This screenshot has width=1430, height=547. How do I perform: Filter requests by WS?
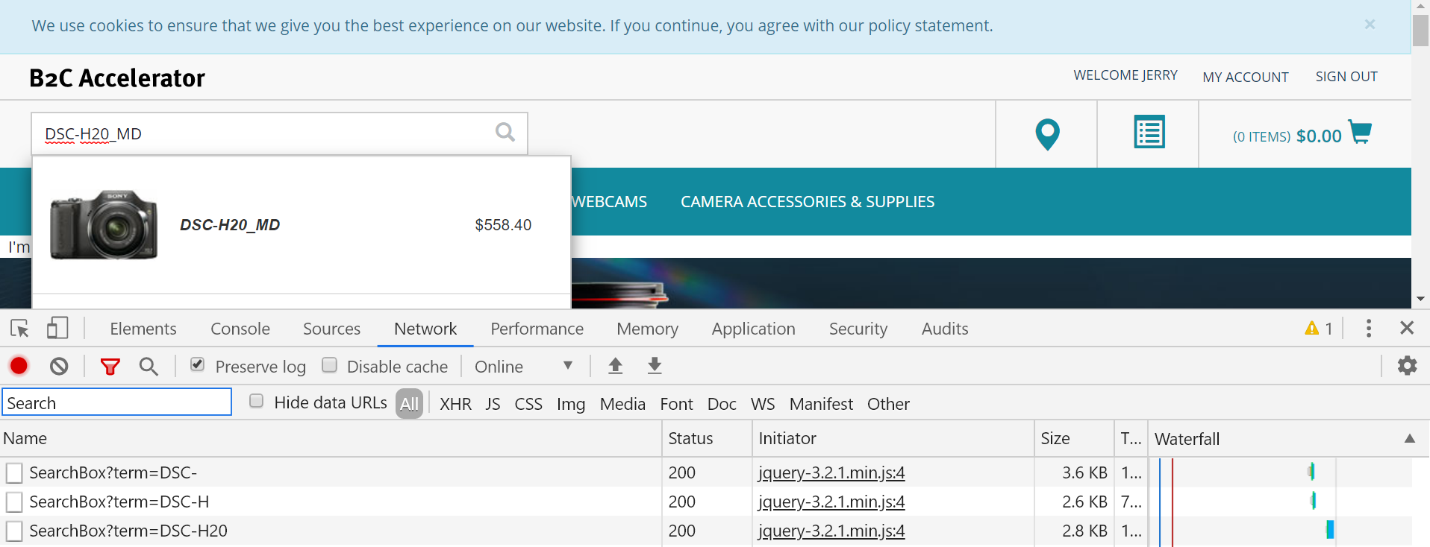click(x=763, y=404)
